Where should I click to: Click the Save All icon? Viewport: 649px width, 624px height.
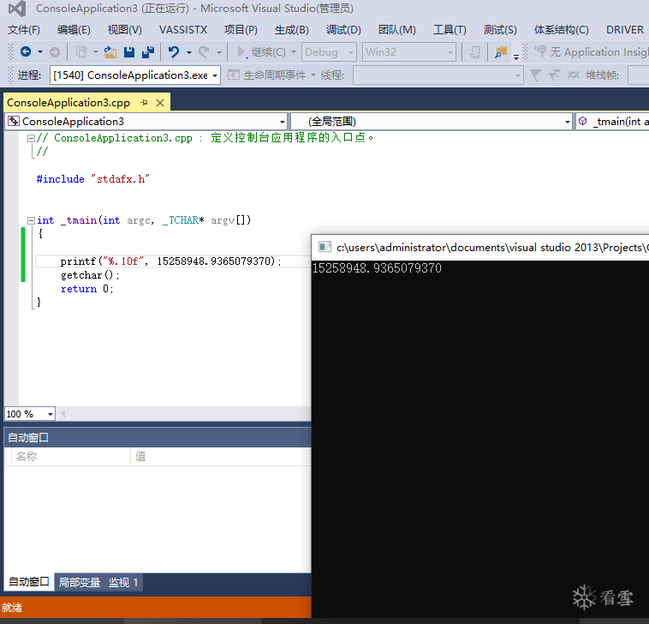point(148,52)
